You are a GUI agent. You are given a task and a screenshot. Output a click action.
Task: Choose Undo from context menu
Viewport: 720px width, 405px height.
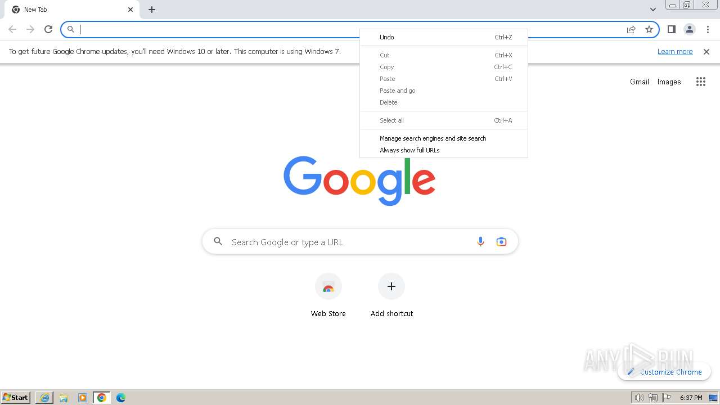click(444, 37)
